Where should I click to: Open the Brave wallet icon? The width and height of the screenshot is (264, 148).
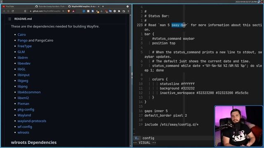pos(124,11)
